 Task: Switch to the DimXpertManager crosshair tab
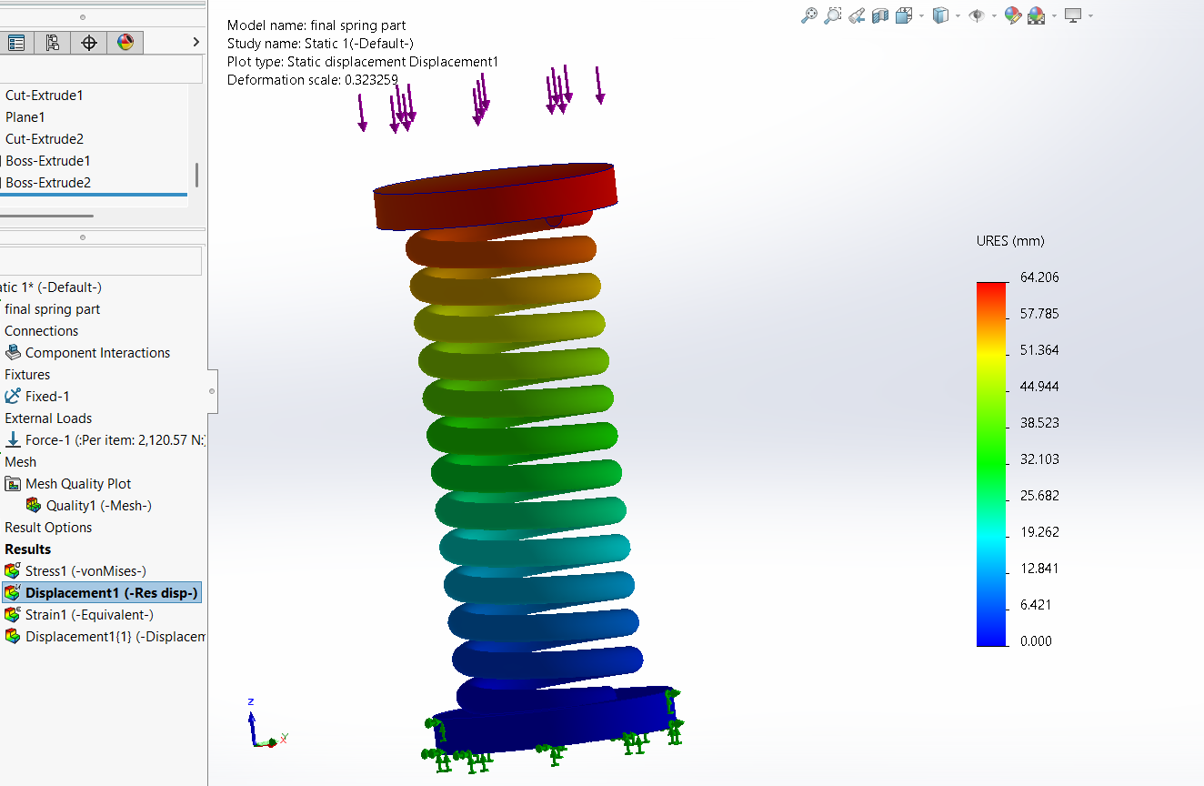point(88,43)
